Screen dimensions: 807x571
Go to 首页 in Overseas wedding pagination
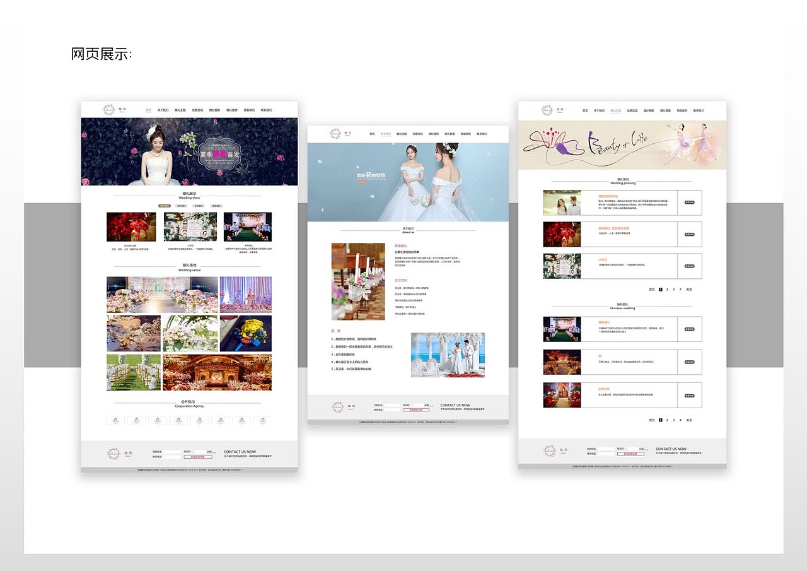(652, 420)
